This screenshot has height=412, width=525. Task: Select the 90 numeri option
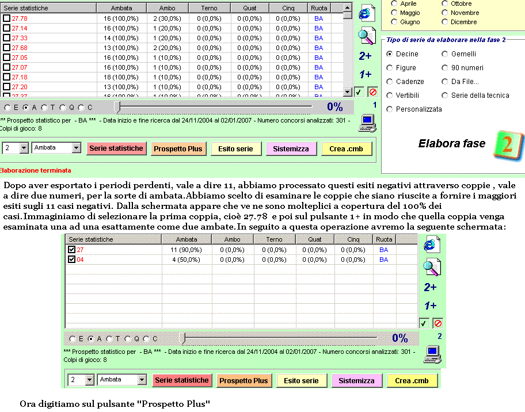(444, 68)
